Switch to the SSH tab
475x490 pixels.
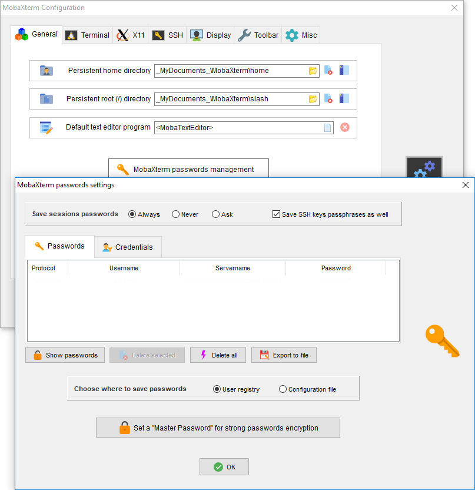pyautogui.click(x=167, y=35)
